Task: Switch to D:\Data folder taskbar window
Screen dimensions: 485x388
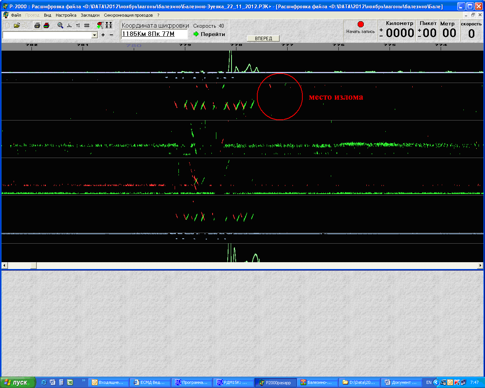Action: coord(358,382)
